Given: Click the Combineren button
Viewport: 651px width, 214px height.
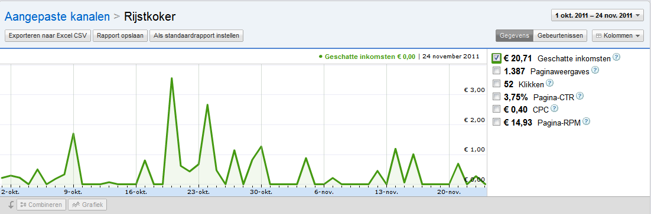Looking at the screenshot, I should [41, 205].
